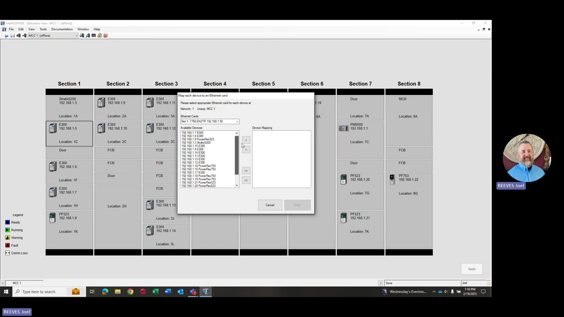The height and width of the screenshot is (317, 564).
Task: Click inside the Device Mapping list box
Action: coord(282,159)
